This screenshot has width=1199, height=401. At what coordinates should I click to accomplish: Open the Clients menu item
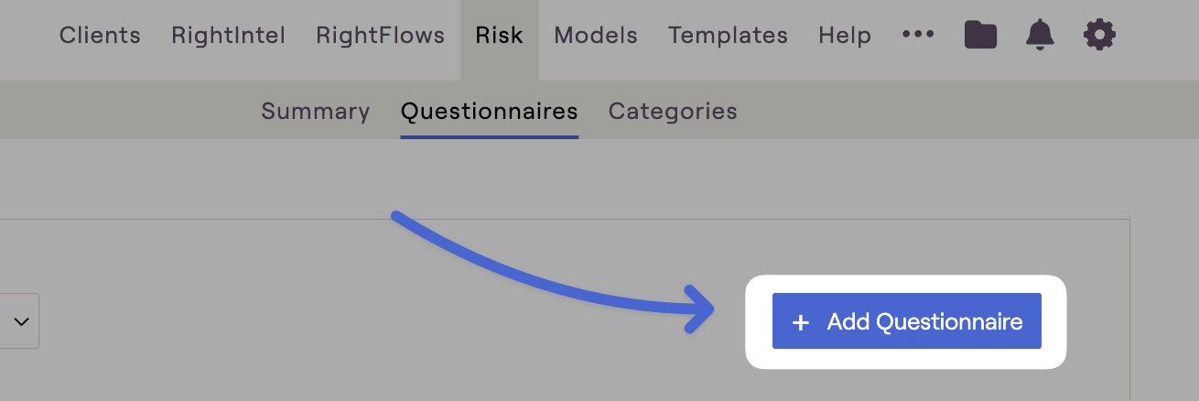point(100,36)
